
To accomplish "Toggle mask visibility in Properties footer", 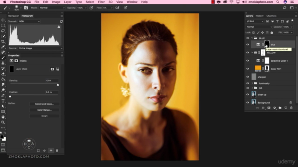I will click(51, 150).
